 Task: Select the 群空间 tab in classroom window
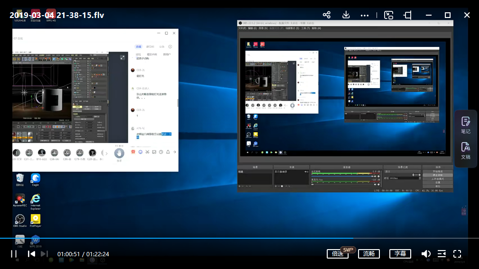150,47
